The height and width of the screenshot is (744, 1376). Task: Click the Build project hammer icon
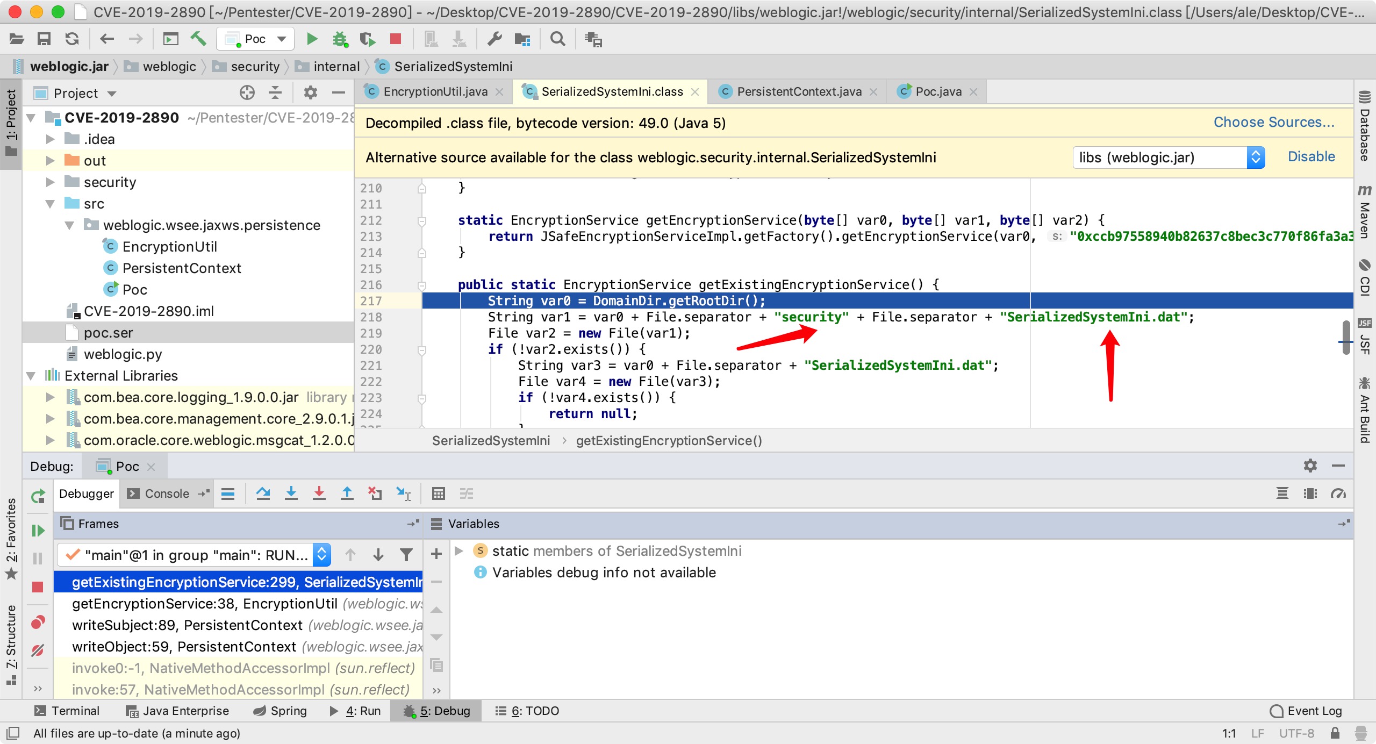[198, 39]
